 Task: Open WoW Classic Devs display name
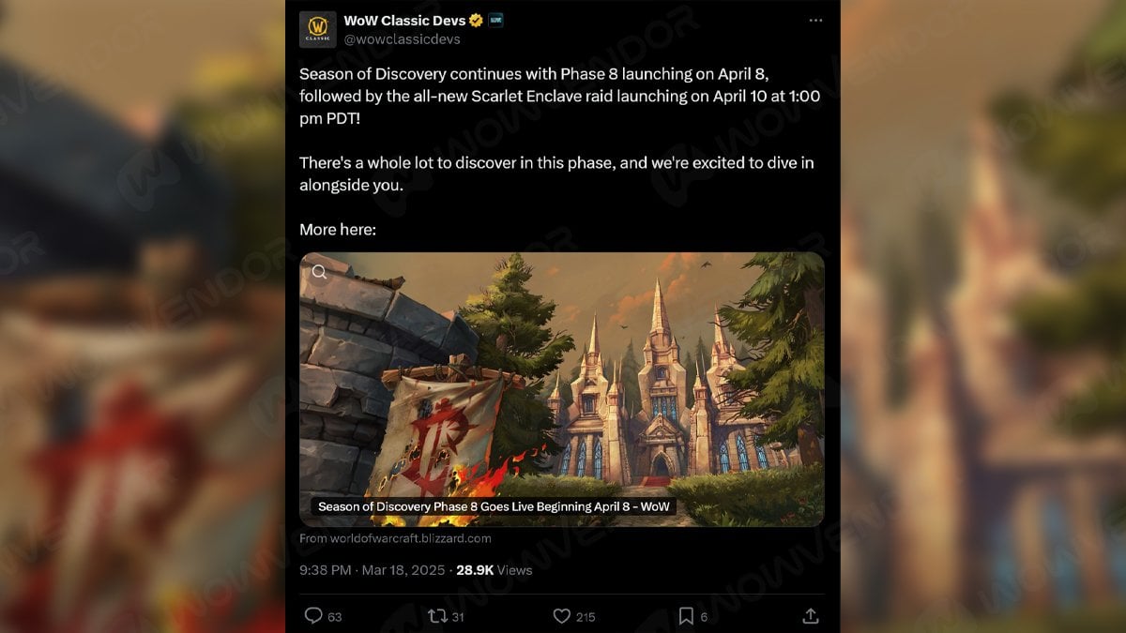(404, 21)
